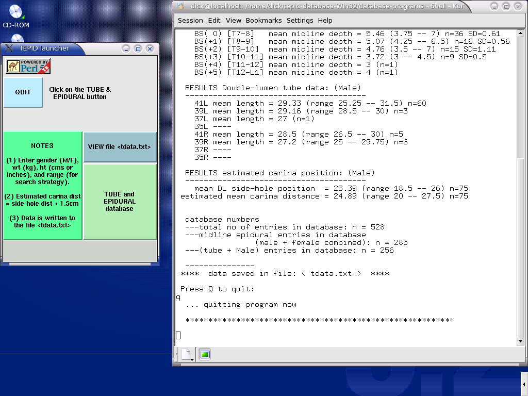Open the Session menu

pos(190,21)
